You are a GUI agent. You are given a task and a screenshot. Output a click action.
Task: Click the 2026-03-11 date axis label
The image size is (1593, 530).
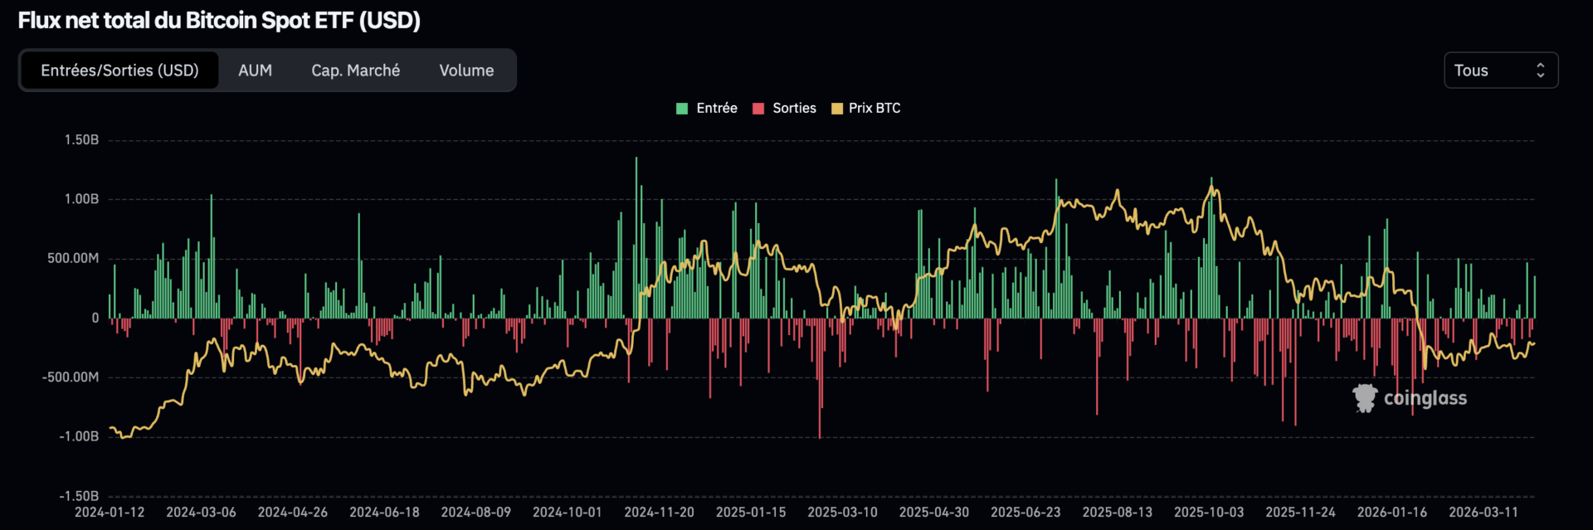(1483, 512)
